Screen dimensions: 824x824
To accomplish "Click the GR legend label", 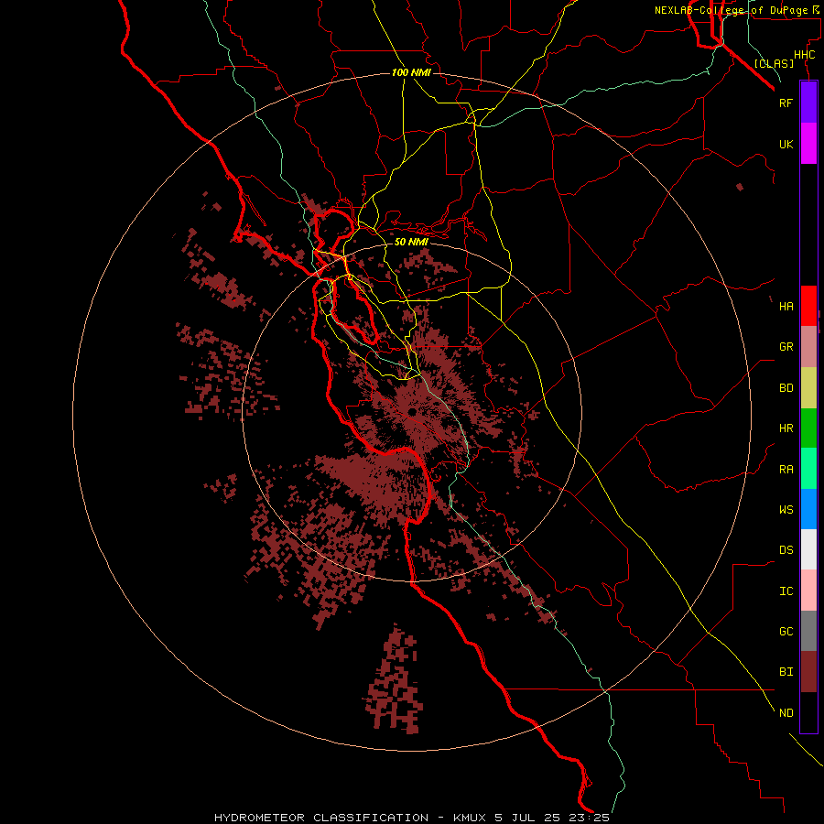I will click(x=786, y=347).
